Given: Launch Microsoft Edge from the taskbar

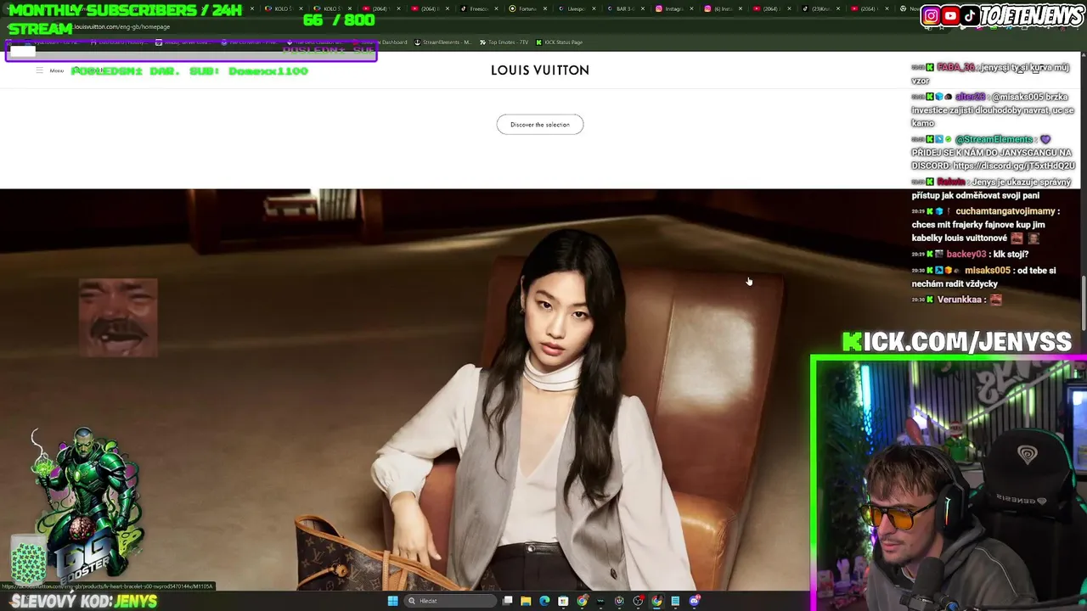Looking at the screenshot, I should point(544,601).
